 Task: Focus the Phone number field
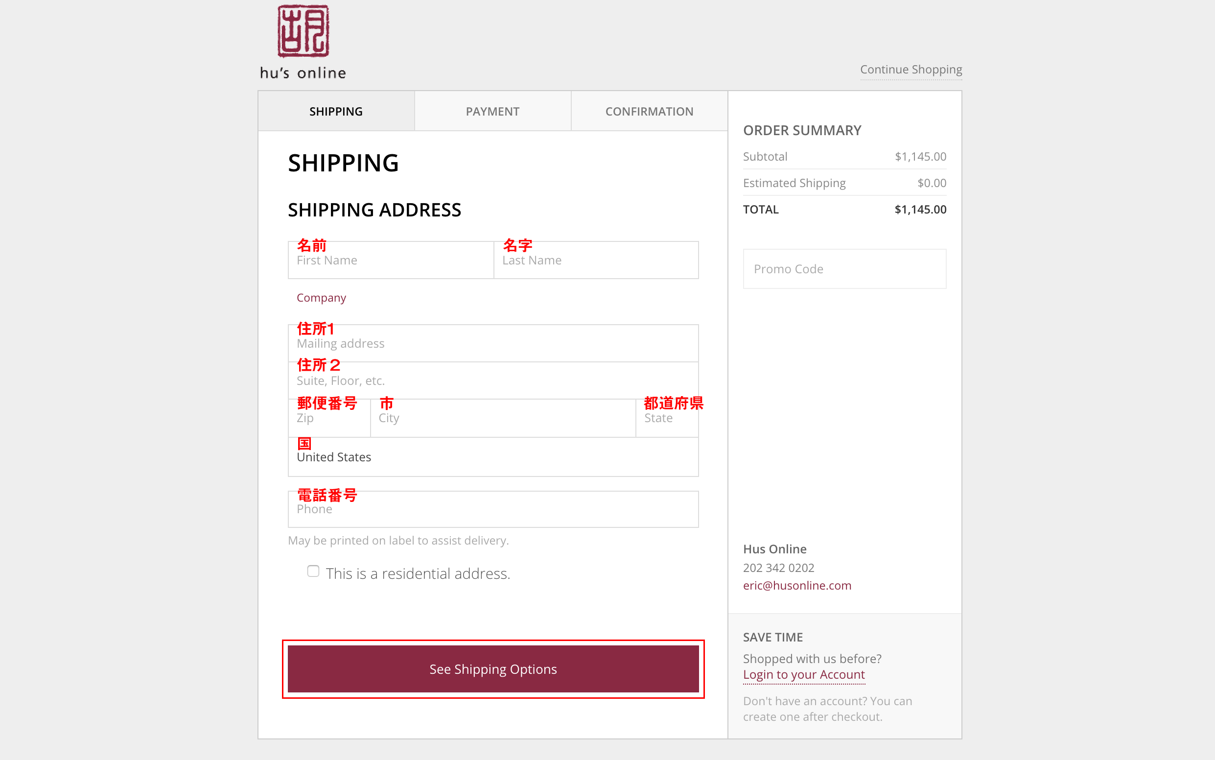493,509
